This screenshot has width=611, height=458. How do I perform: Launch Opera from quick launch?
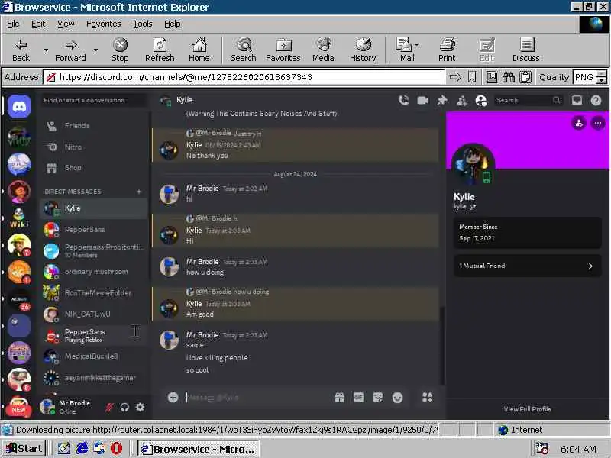(116, 449)
